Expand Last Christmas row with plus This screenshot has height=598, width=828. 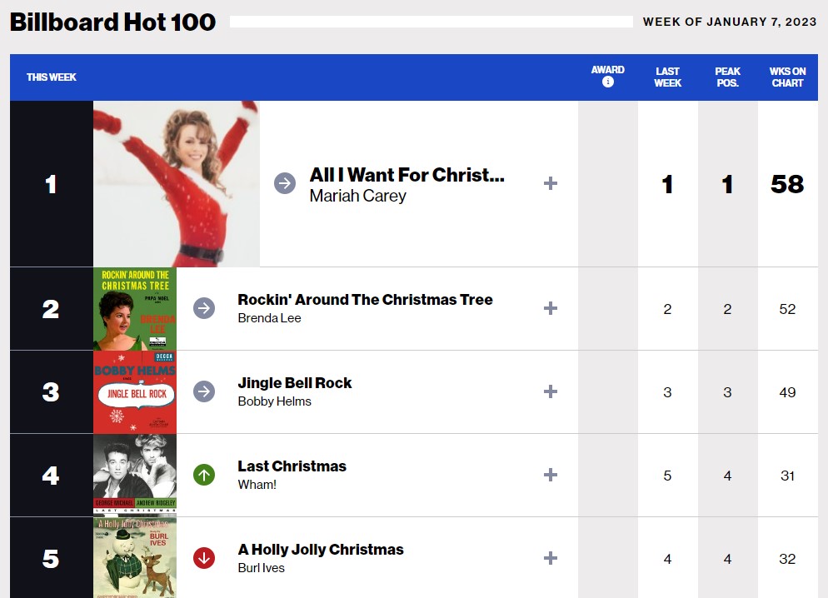[551, 475]
